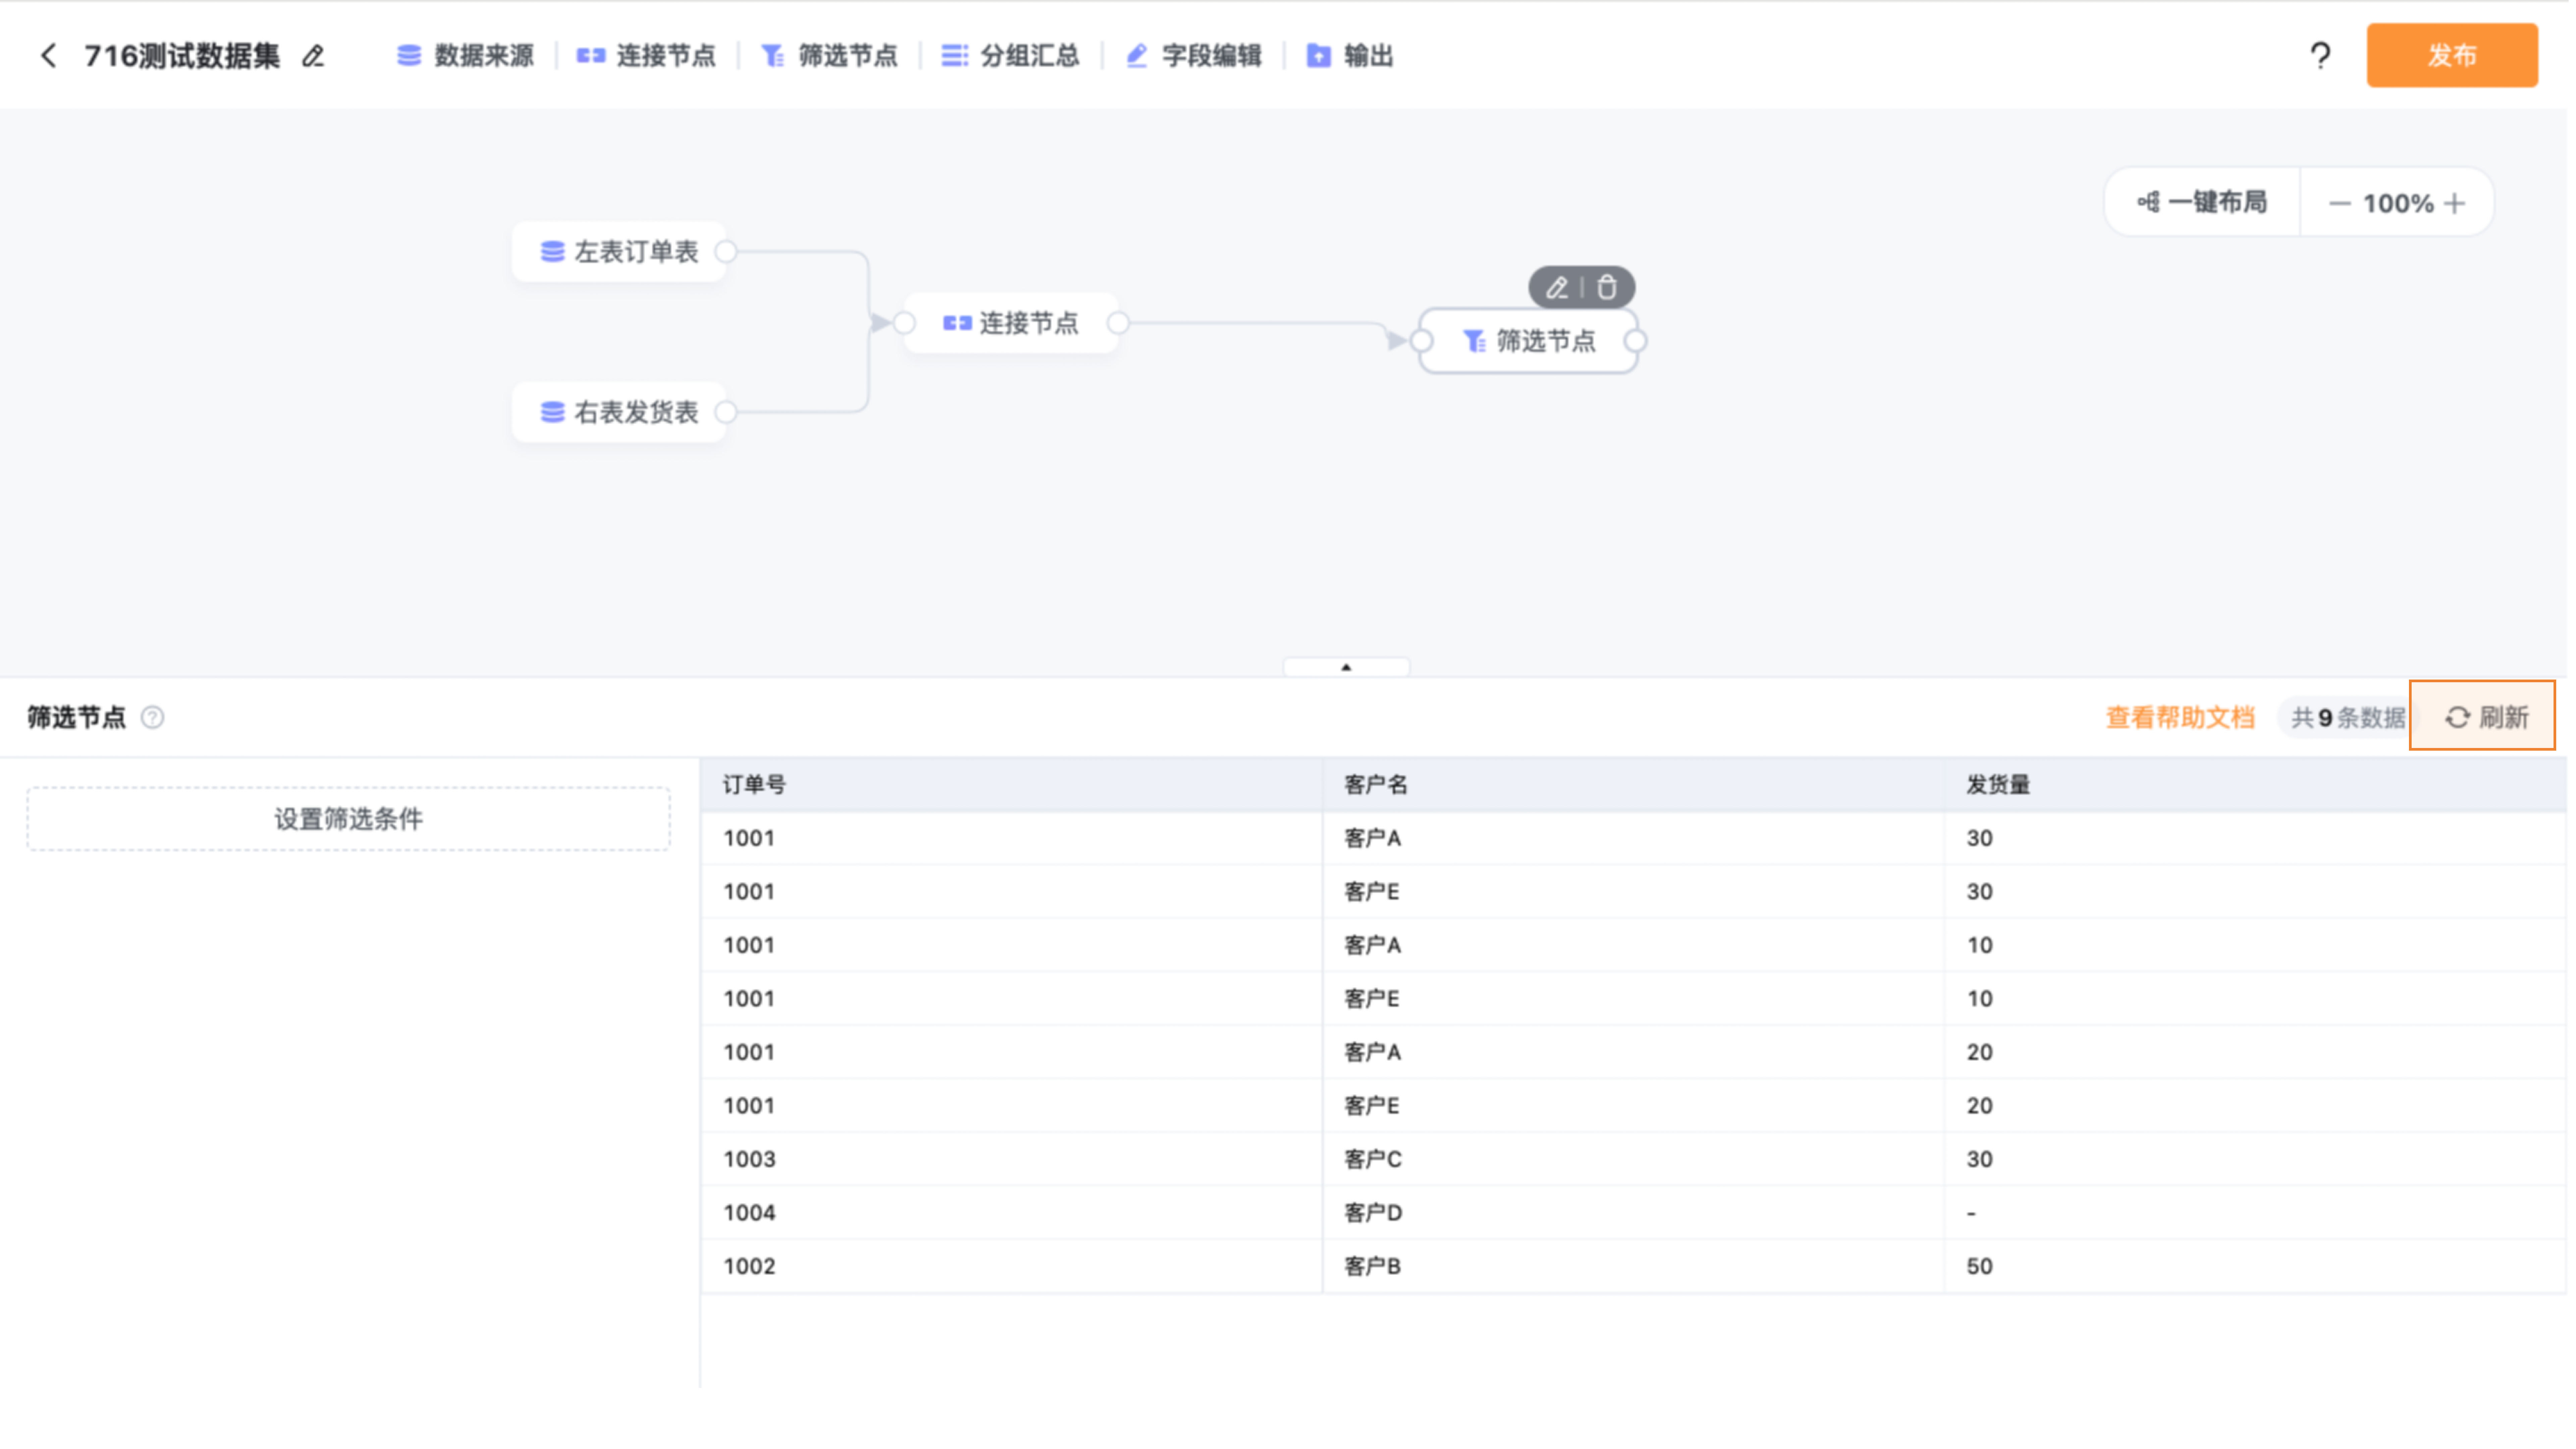Screen dimensions: 2576x1449
Task: Click 设置筛选条件 to set filter
Action: coord(348,819)
